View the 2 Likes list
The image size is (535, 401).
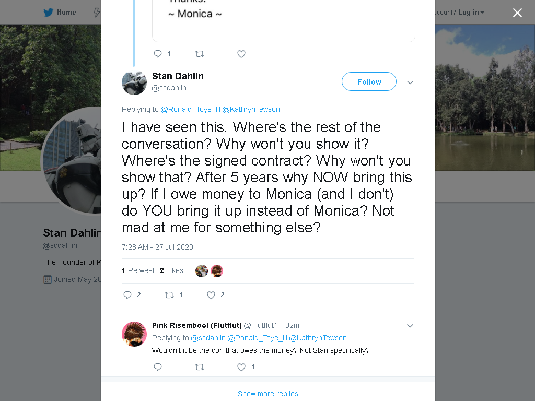[x=171, y=271]
